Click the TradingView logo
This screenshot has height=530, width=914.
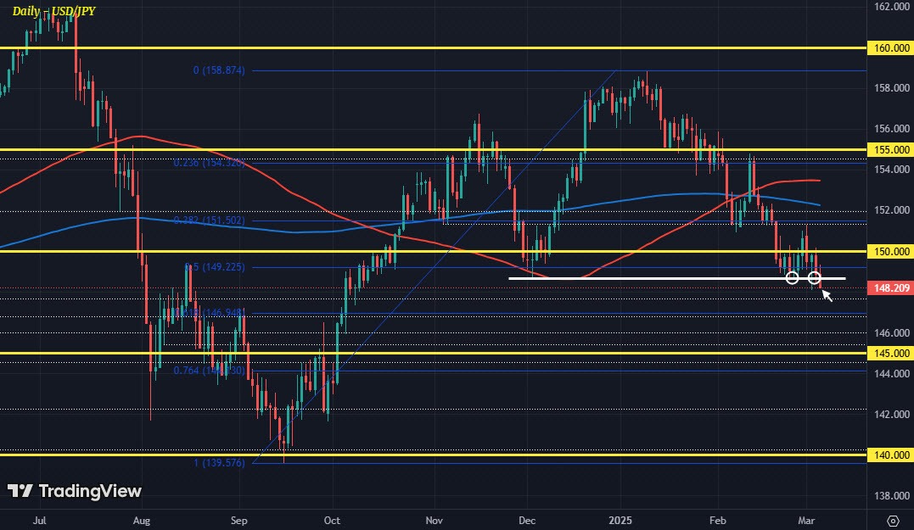[x=74, y=491]
